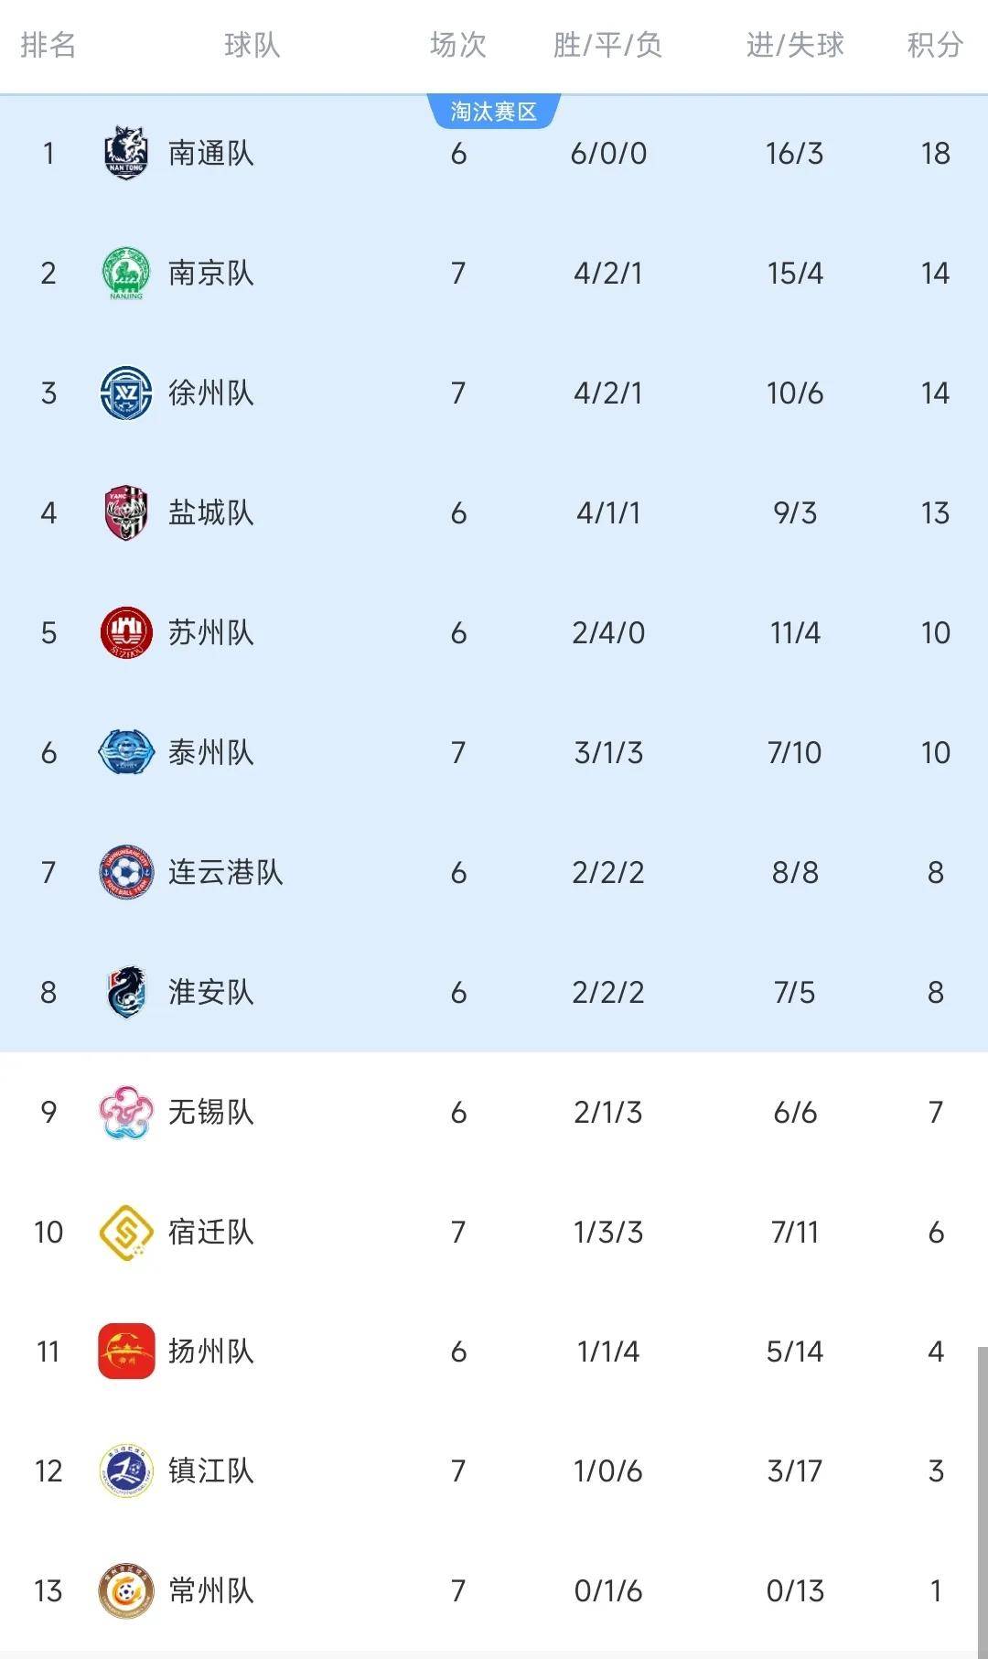988x1659 pixels.
Task: Select the 徐州队 blue XZ badge
Action: [126, 393]
